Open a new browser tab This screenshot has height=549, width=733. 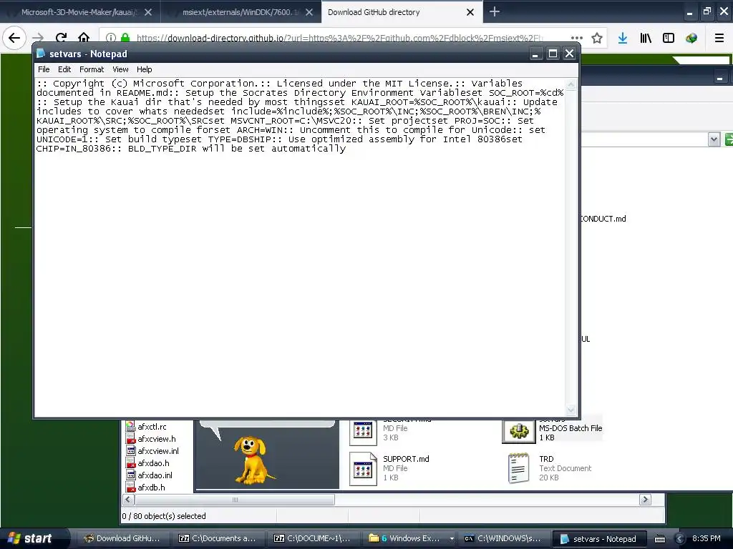pyautogui.click(x=494, y=12)
